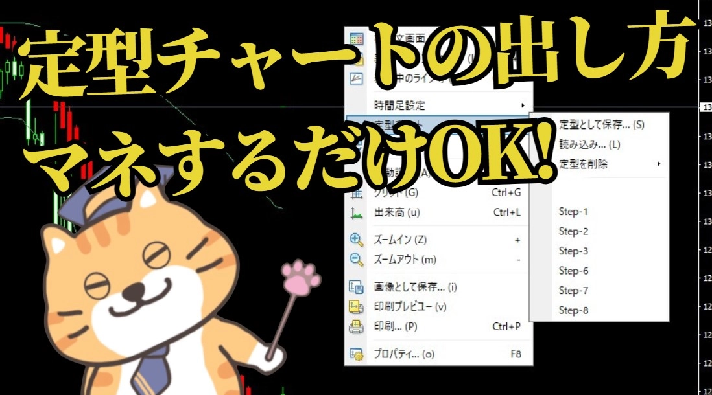Click the Zoom In magnifier icon
This screenshot has height=395, width=712.
(x=356, y=240)
